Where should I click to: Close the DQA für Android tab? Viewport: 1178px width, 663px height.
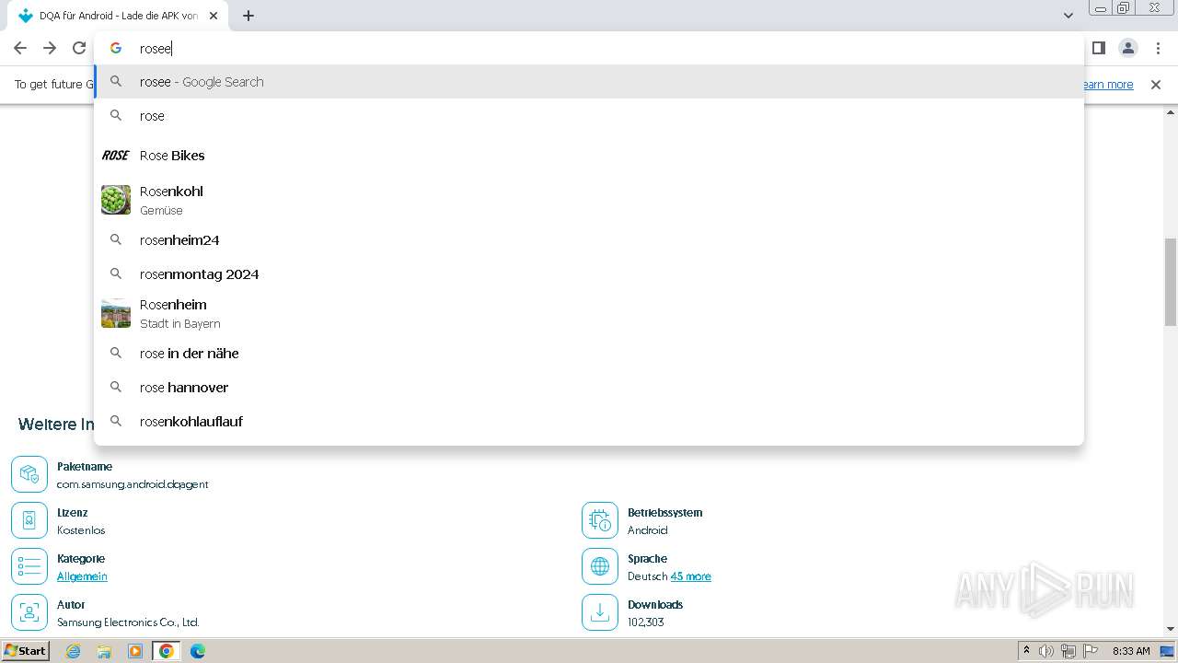tap(214, 16)
